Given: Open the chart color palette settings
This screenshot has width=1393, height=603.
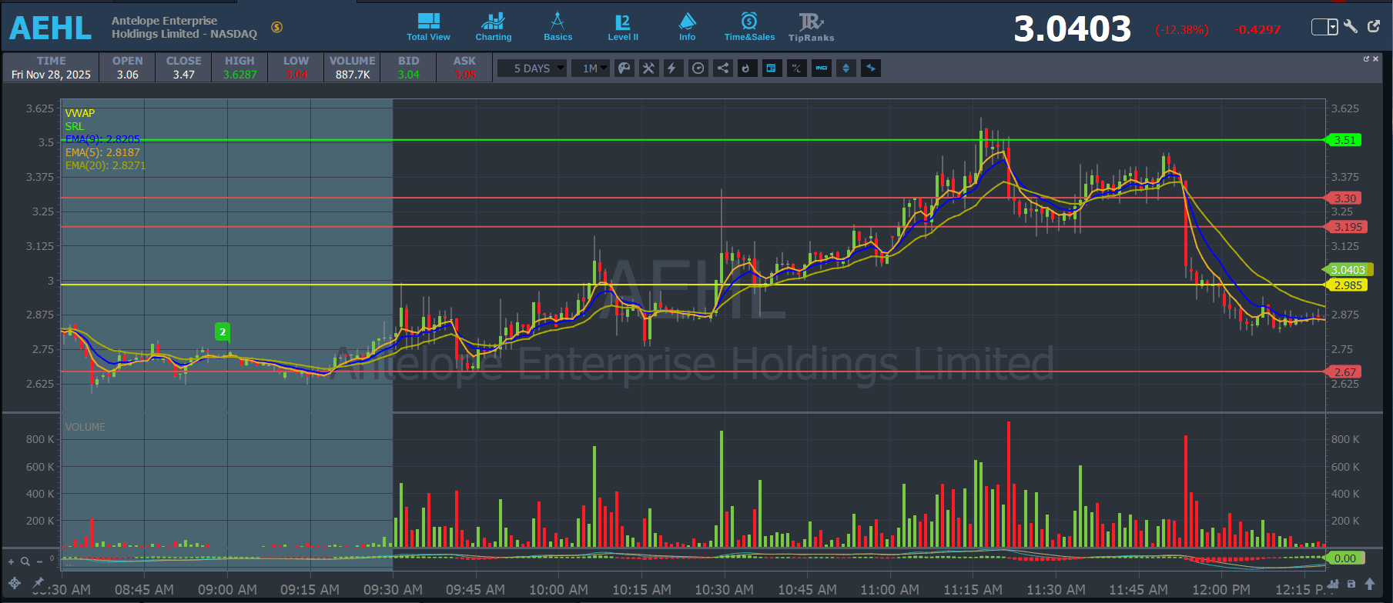Looking at the screenshot, I should (x=624, y=68).
